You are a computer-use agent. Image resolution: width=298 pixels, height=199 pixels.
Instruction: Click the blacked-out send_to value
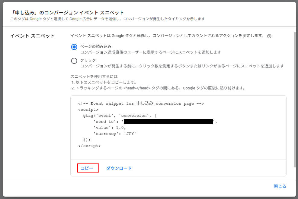coord(168,122)
